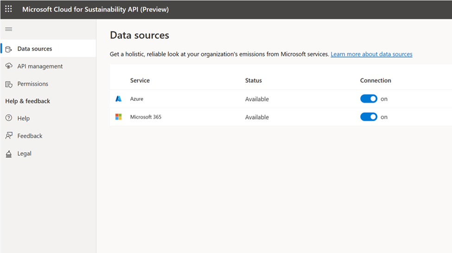Viewport: 452px width, 253px height.
Task: Click the Azure logo icon
Action: pos(119,99)
